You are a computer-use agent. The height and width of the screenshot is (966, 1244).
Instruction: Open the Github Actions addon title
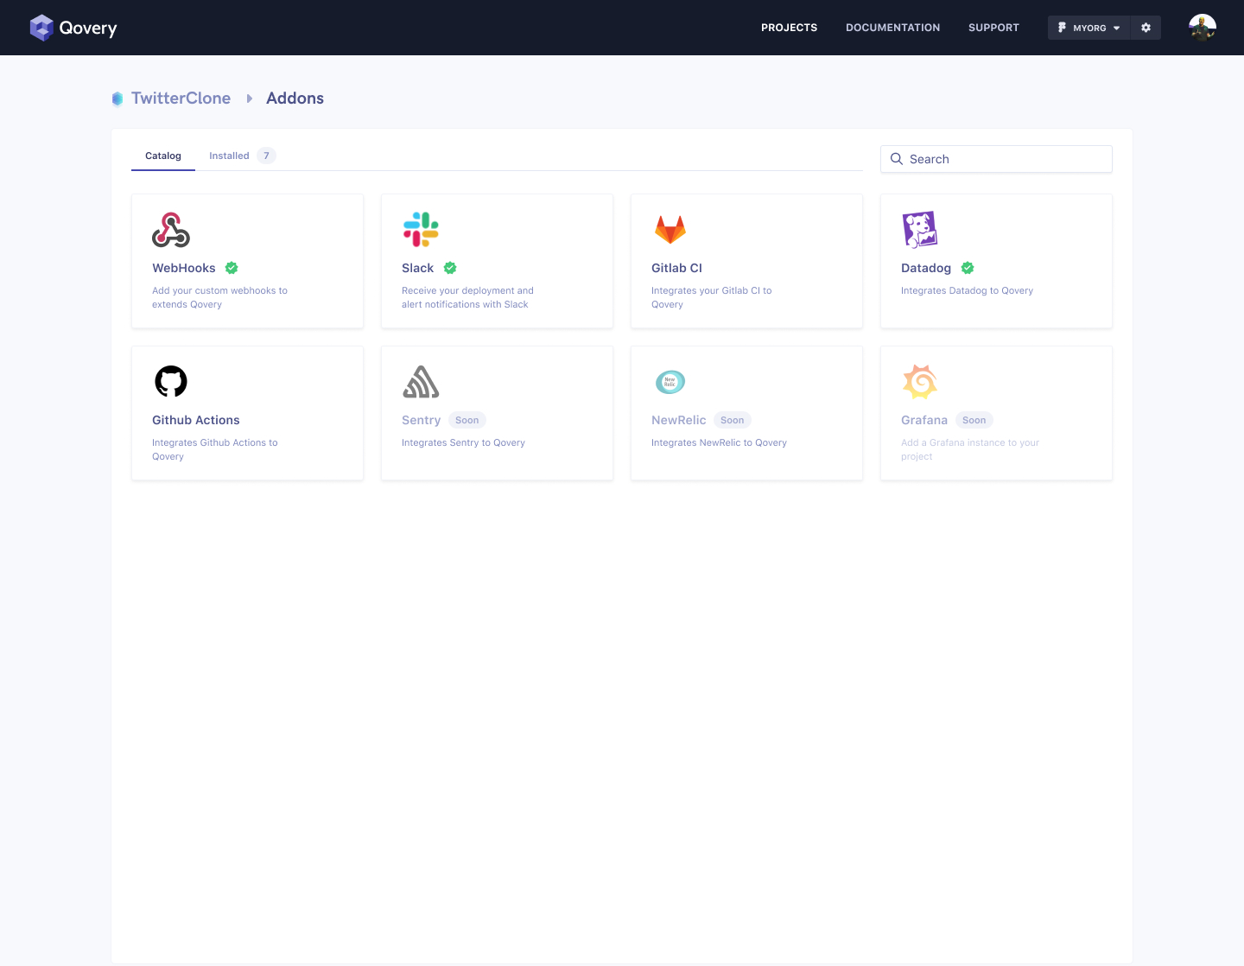pos(196,420)
